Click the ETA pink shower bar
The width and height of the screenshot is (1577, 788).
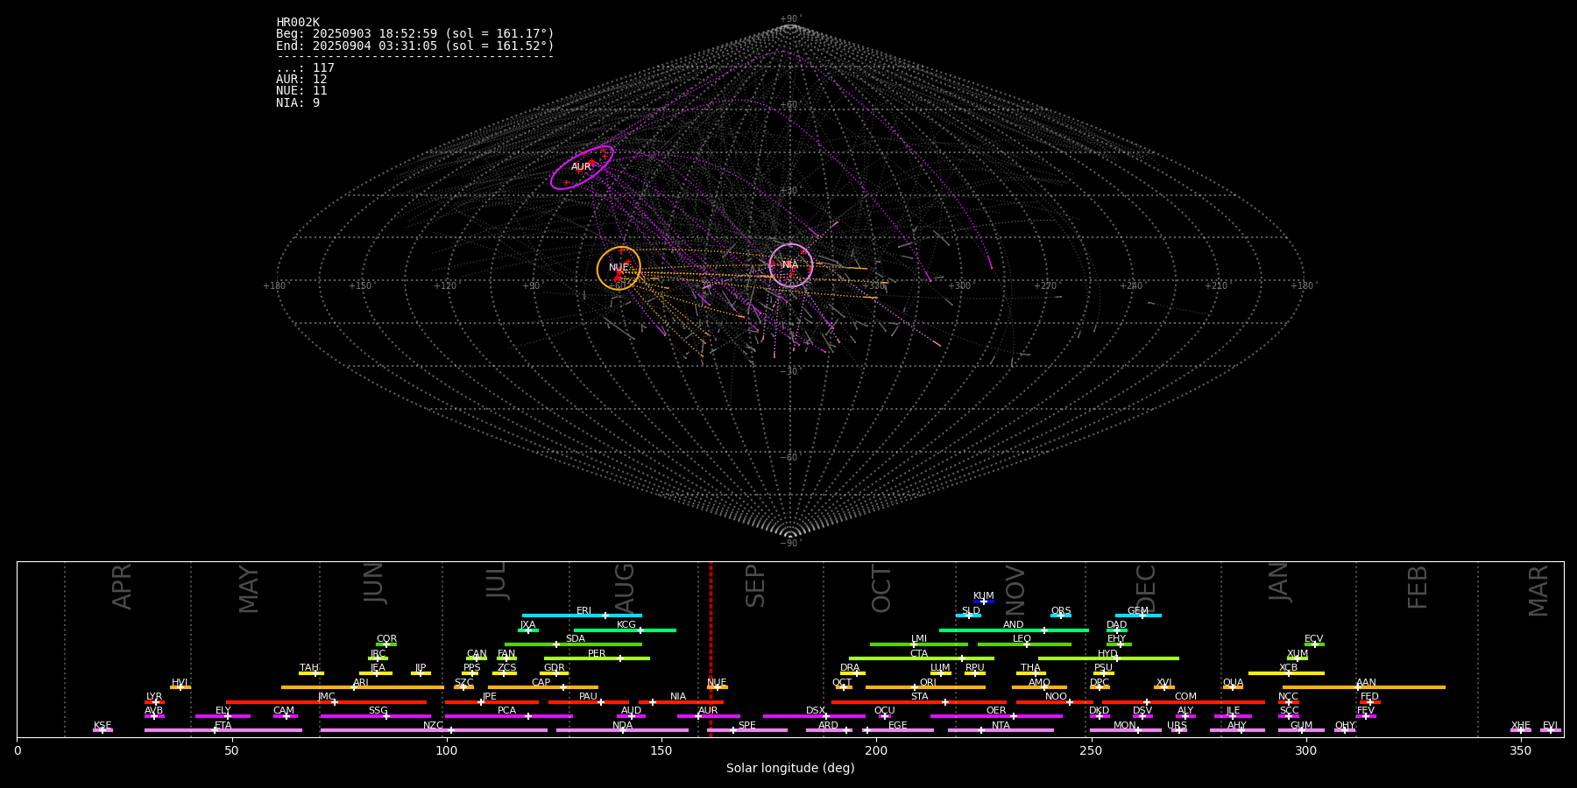click(x=223, y=730)
